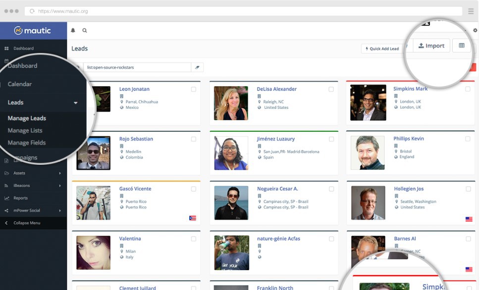Click the eraser icon to clear filter
The height and width of the screenshot is (290, 480).
(x=197, y=67)
